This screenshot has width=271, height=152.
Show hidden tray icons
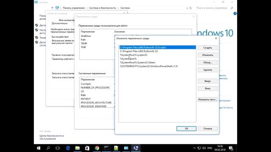click(x=194, y=148)
